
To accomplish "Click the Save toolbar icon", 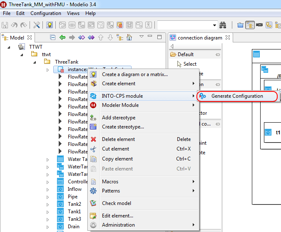I will coord(5,25).
